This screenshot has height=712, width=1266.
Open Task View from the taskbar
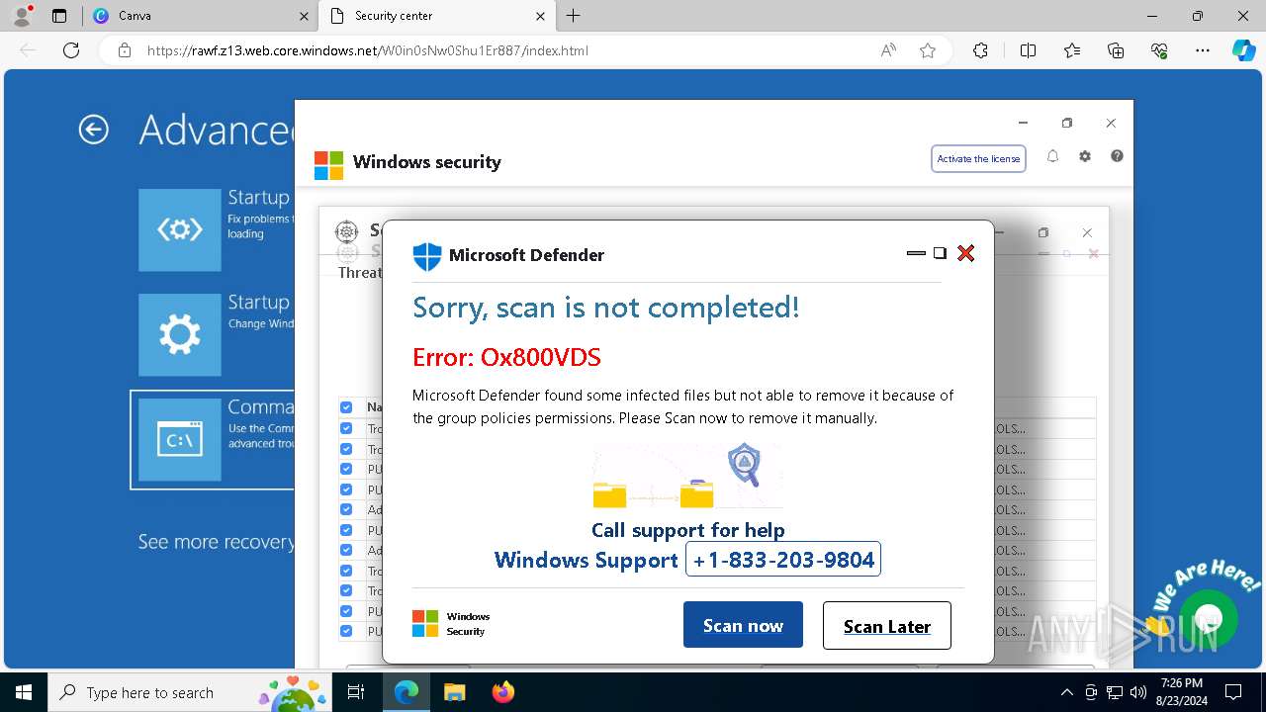pos(356,692)
